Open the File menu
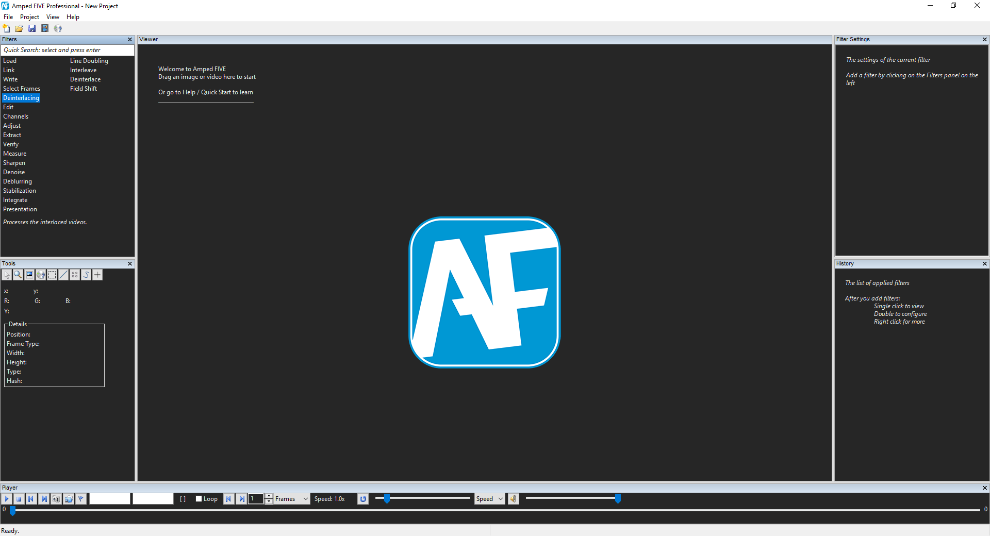Screen dimensions: 990x536 pos(8,17)
